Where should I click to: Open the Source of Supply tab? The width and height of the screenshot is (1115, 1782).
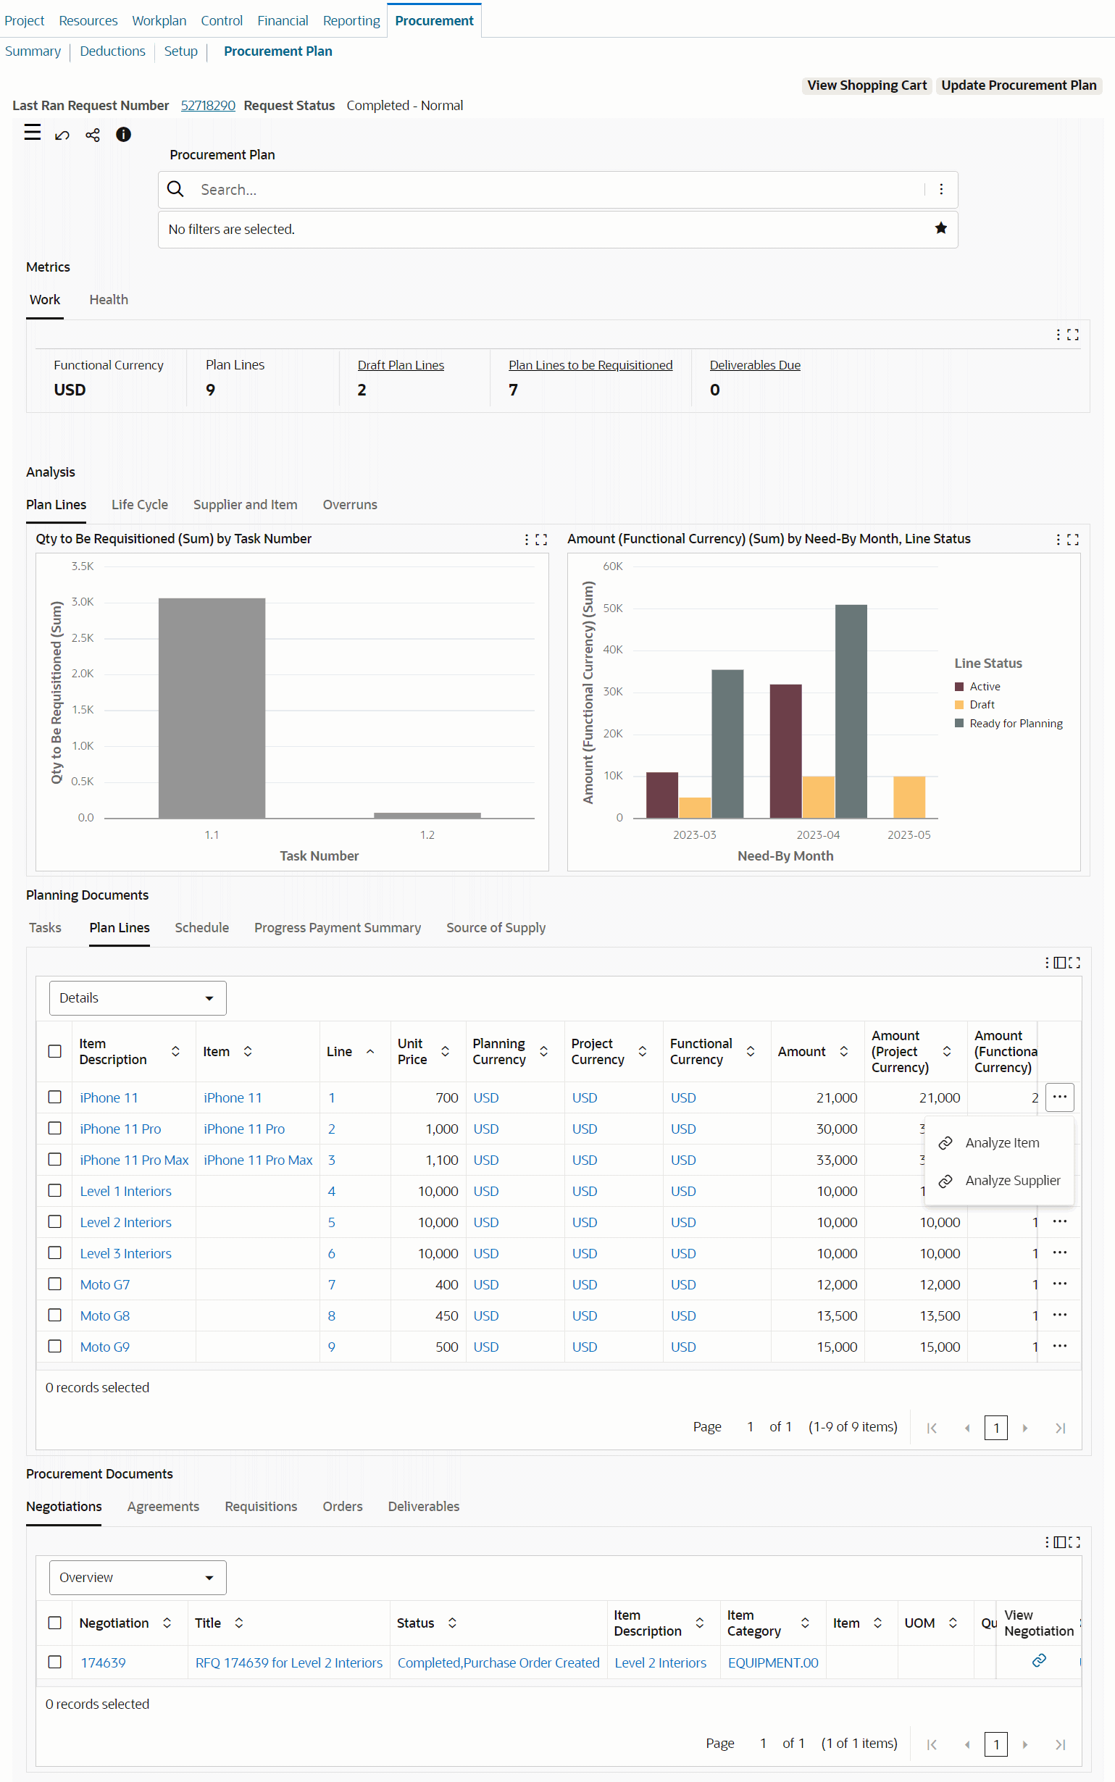coord(496,927)
